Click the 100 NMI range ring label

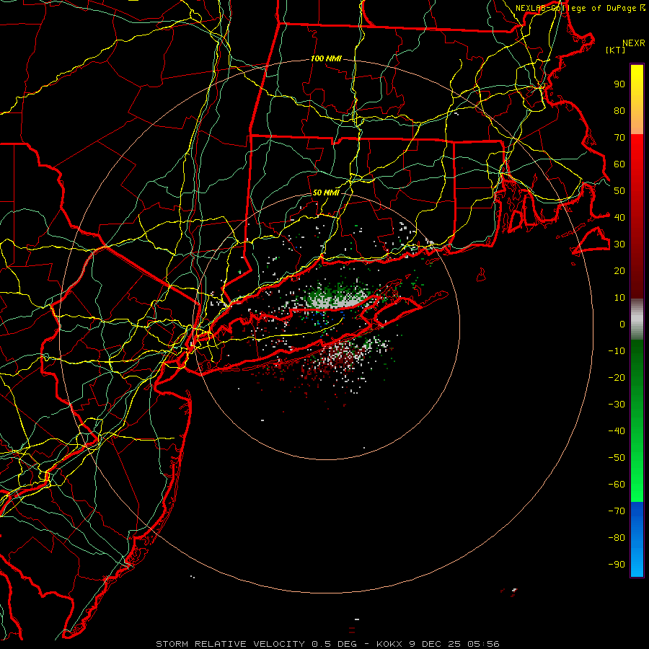click(x=326, y=59)
